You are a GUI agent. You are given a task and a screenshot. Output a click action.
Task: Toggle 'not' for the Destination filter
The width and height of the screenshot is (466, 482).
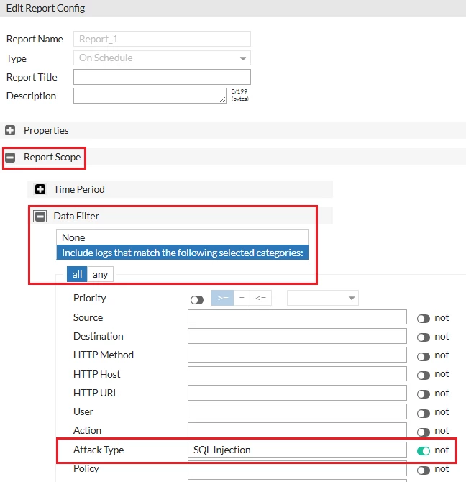pyautogui.click(x=424, y=337)
